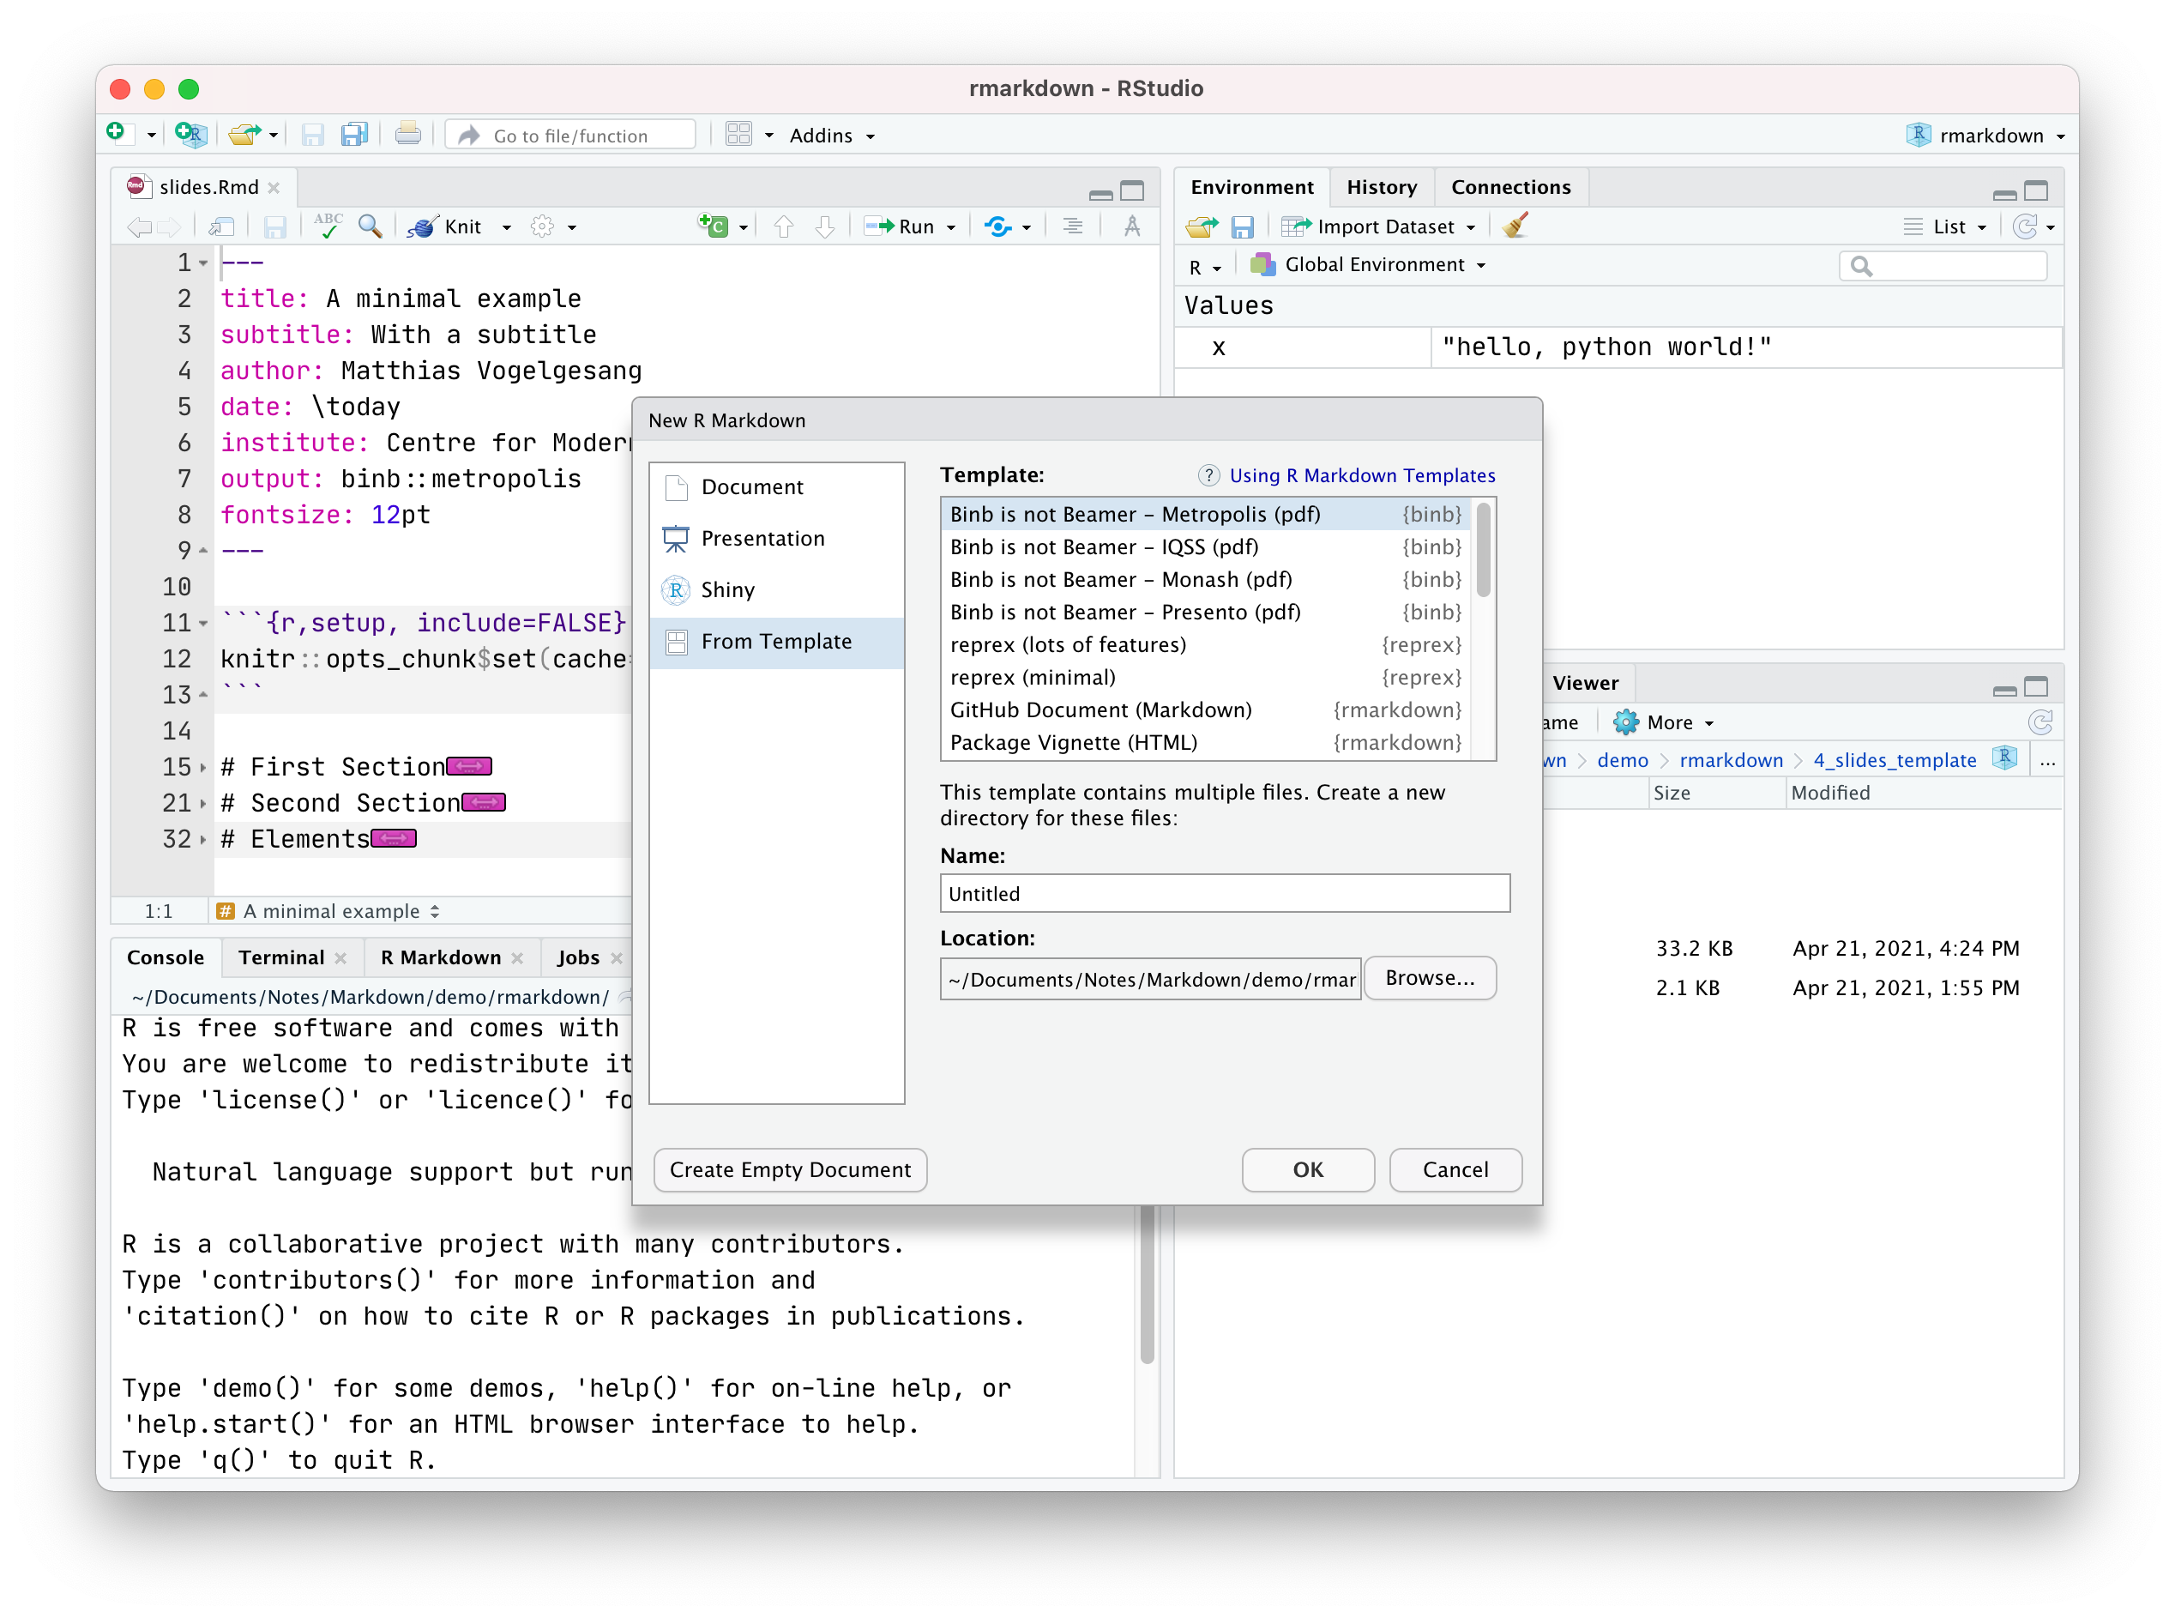Click the Open File folder icon

(x=244, y=134)
